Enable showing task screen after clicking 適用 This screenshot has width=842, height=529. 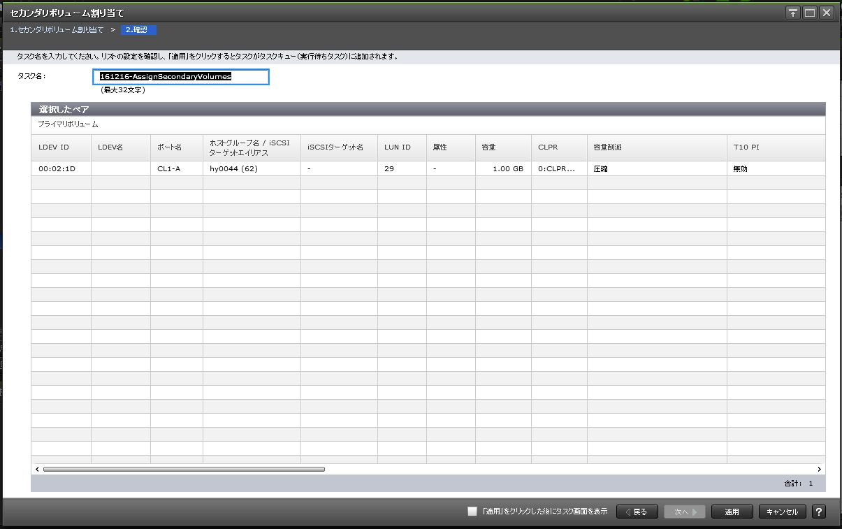coord(472,512)
